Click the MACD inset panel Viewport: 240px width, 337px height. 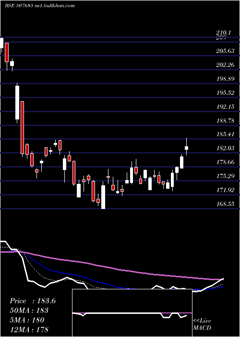point(132,313)
